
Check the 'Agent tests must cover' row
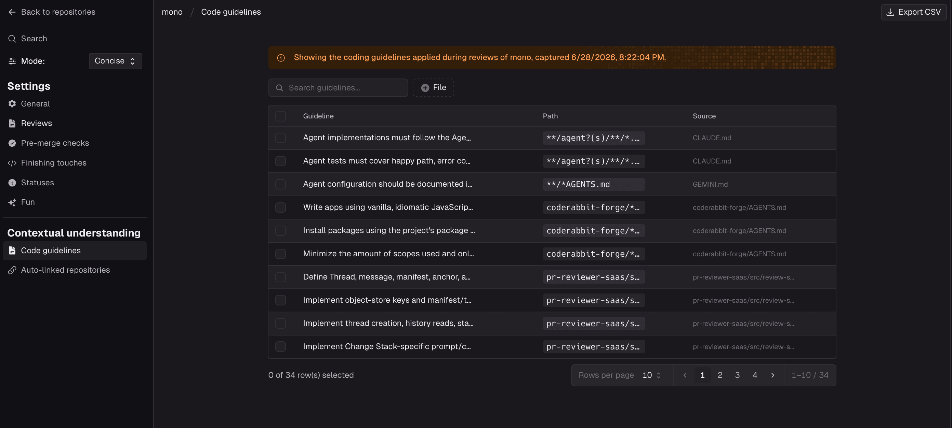pos(280,161)
